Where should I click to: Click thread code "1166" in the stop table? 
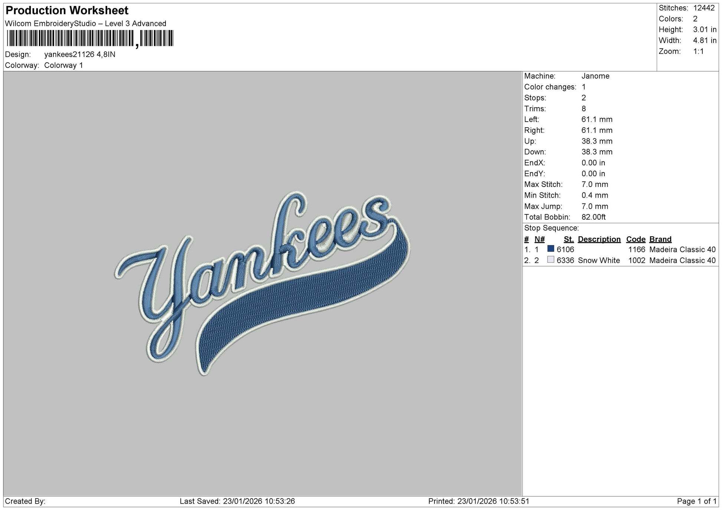point(637,250)
